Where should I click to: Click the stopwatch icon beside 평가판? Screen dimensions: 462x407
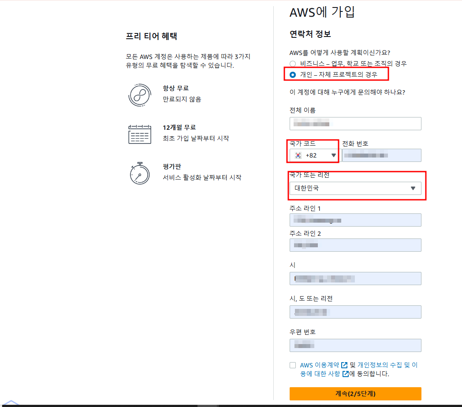click(140, 173)
